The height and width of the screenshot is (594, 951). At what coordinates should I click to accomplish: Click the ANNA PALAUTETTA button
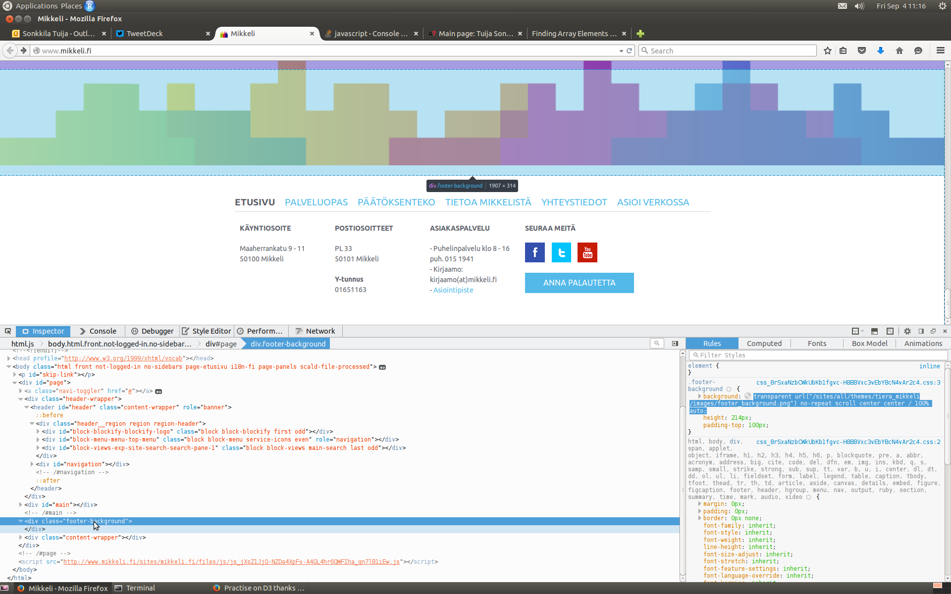[579, 283]
